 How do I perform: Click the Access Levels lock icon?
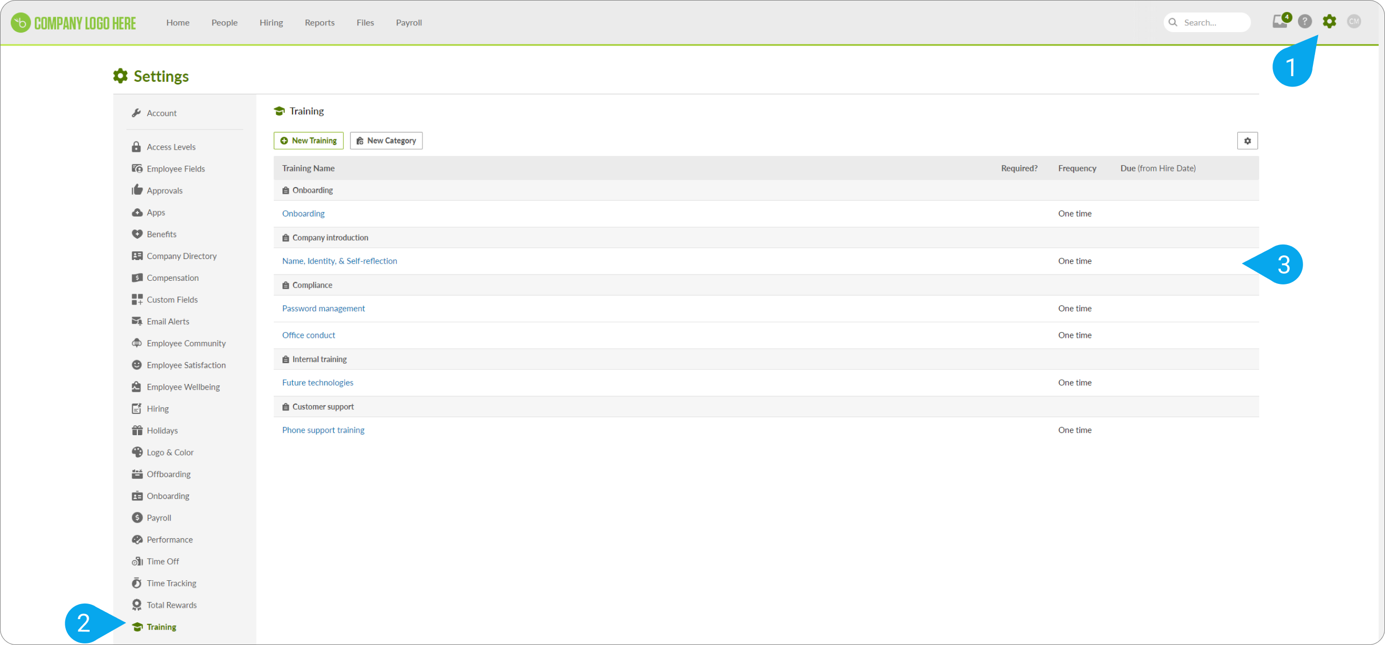point(136,147)
